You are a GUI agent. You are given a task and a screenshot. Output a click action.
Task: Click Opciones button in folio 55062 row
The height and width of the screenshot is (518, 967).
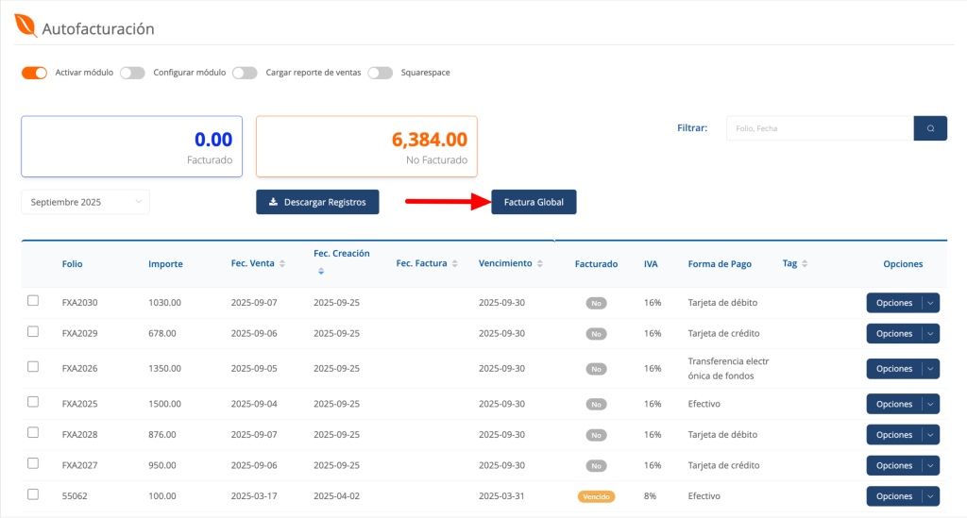tap(894, 496)
